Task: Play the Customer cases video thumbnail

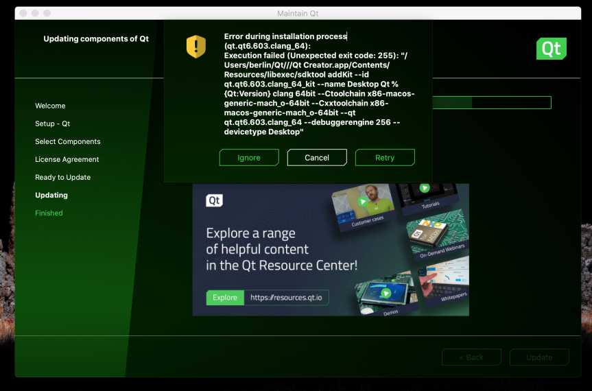Action: pyautogui.click(x=362, y=202)
